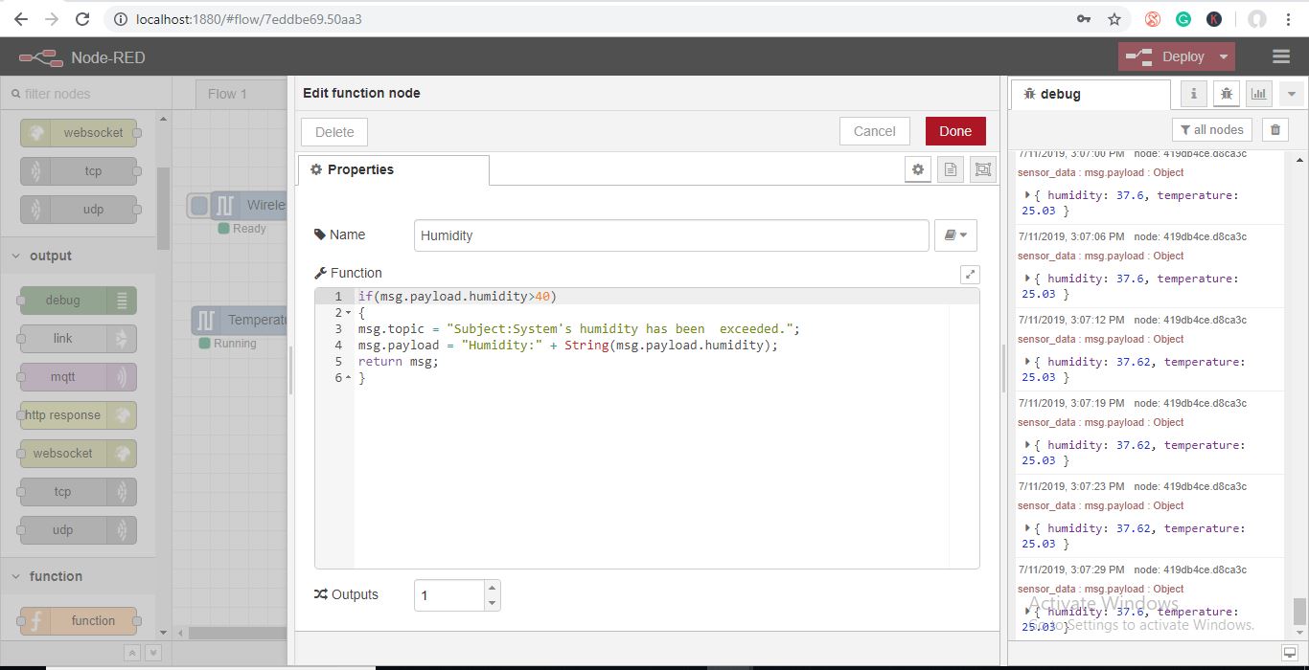
Task: Open the Node-RED hamburger main menu
Action: (1280, 57)
